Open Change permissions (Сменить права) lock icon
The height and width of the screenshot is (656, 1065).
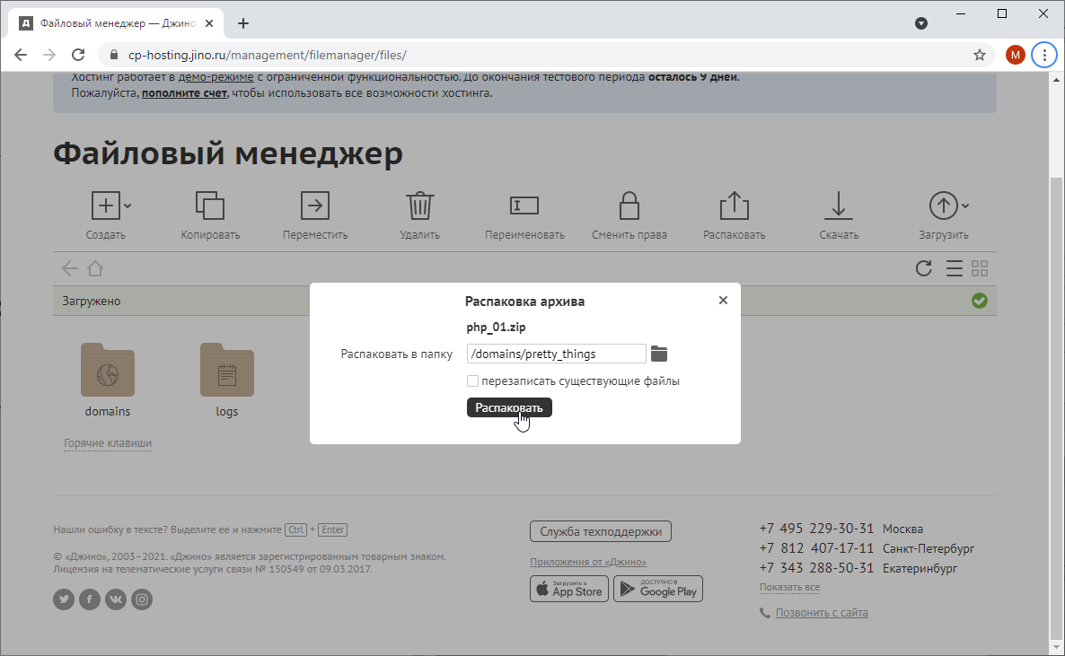click(x=629, y=206)
